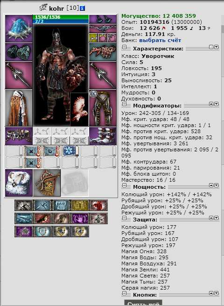224x306 pixels.
Task: Click the orange hooded cloak item
Action: click(x=19, y=108)
